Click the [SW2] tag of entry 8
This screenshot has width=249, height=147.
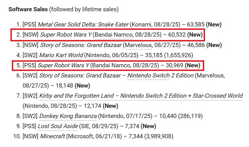click(30, 116)
